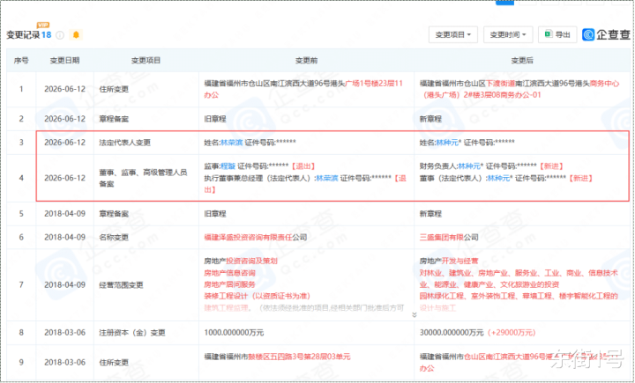Viewport: 635px width, 383px height.
Task: Expand row 7 content with the double-chevron
Action: (414, 314)
